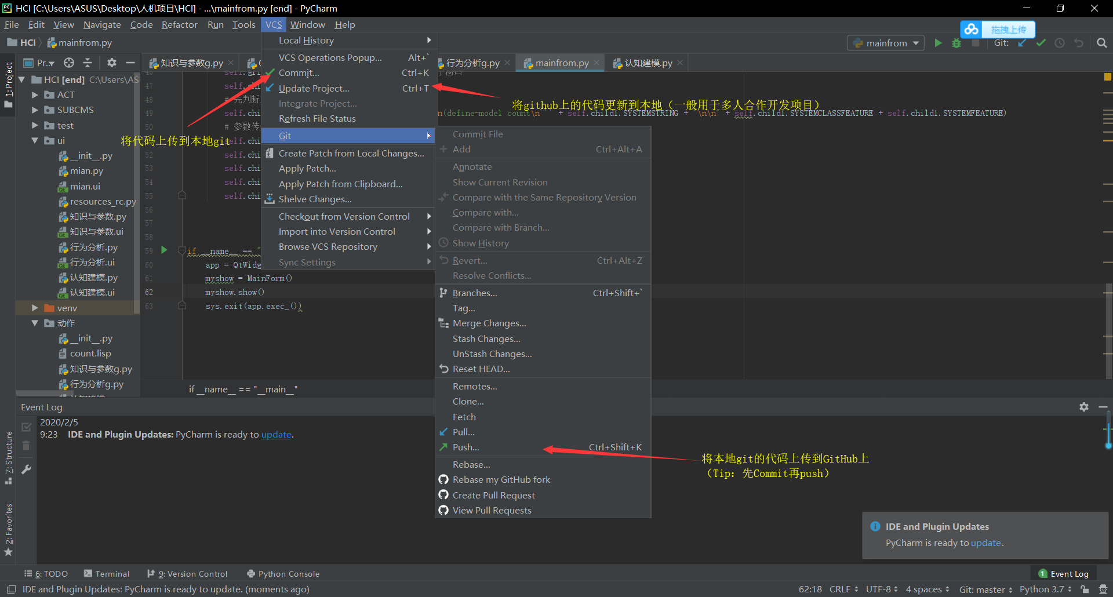Image resolution: width=1113 pixels, height=597 pixels.
Task: Click mark-as-read checkbox icon in Event Log
Action: (26, 427)
